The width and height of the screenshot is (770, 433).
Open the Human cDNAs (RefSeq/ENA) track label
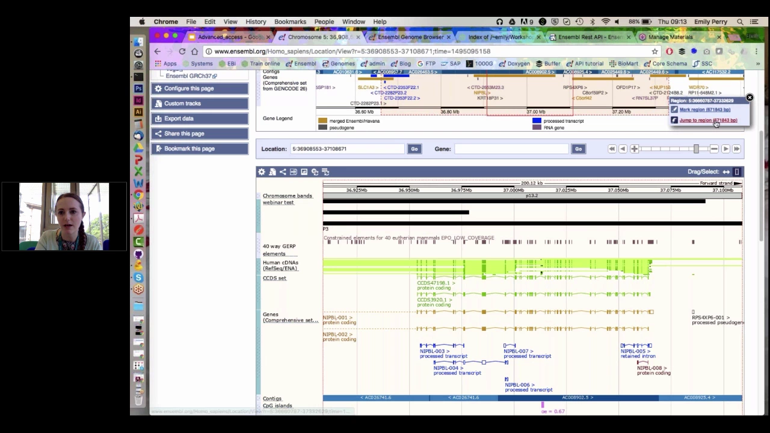(x=280, y=265)
